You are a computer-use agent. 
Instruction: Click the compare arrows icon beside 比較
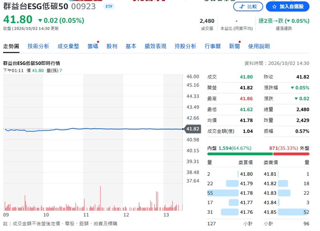(x=242, y=7)
